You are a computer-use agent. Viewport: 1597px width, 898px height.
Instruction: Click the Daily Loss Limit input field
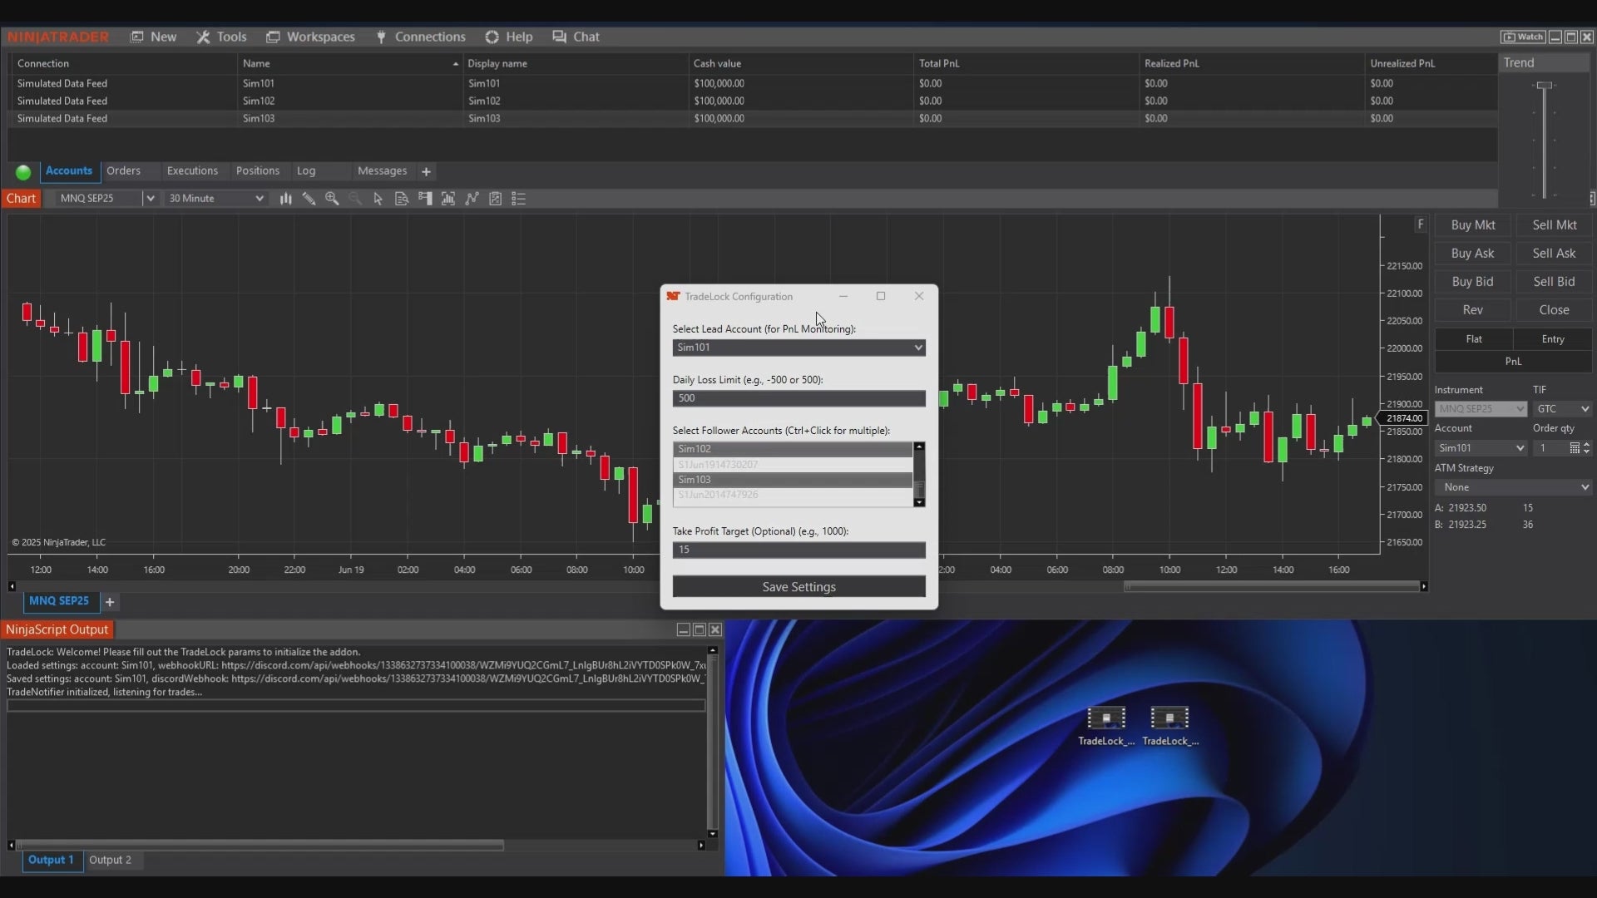(798, 398)
